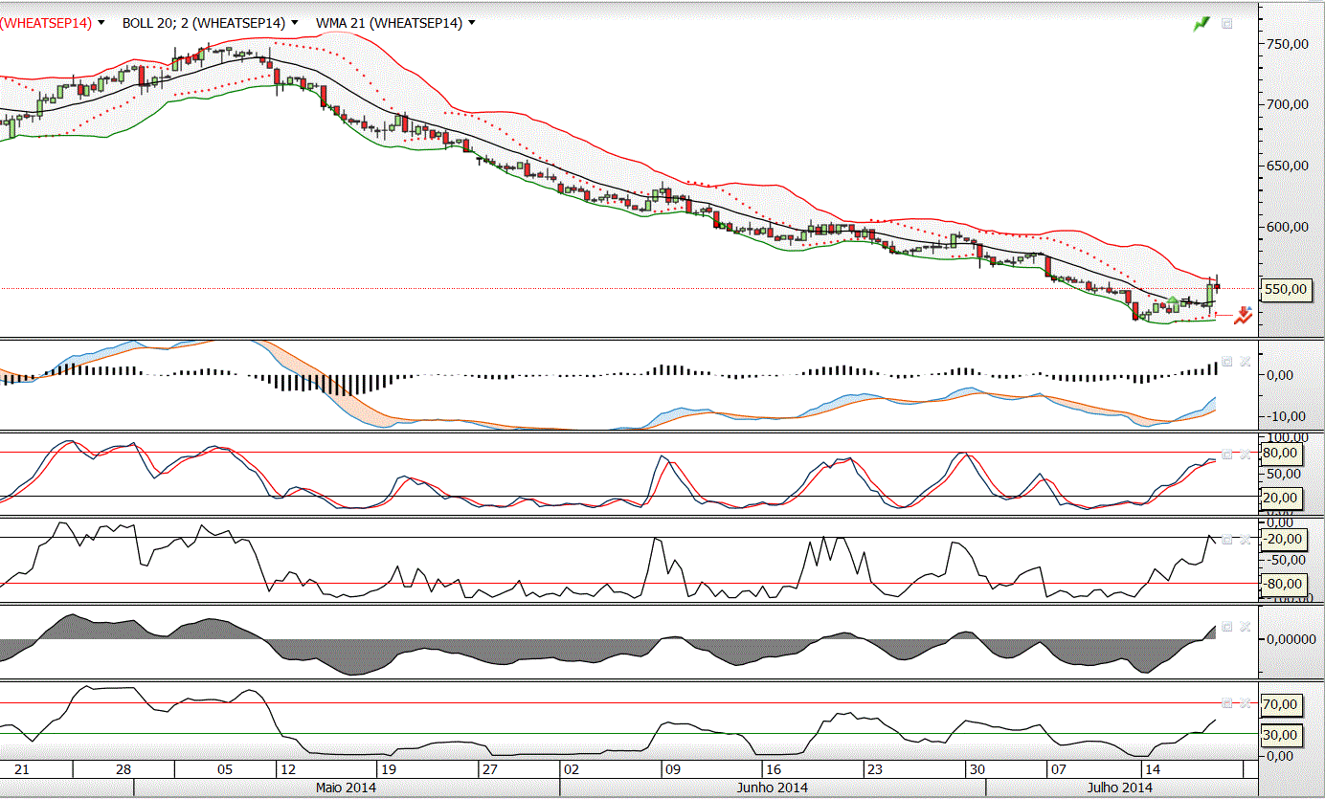Maximize the panel with 70/30 levels
1325x799 pixels.
pos(1227,703)
